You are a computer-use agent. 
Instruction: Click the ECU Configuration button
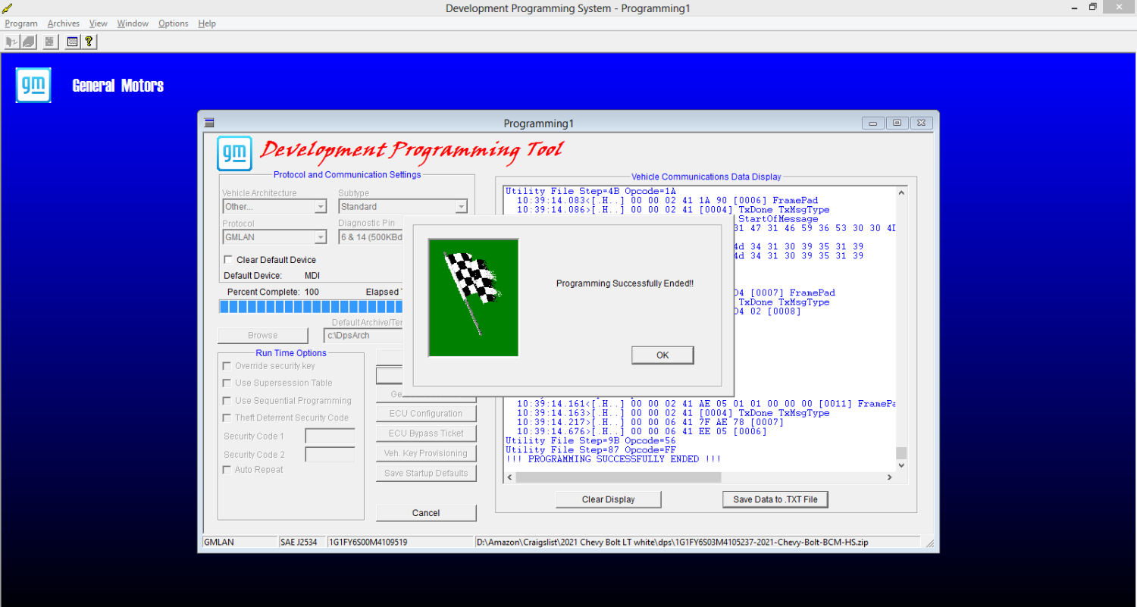426,414
